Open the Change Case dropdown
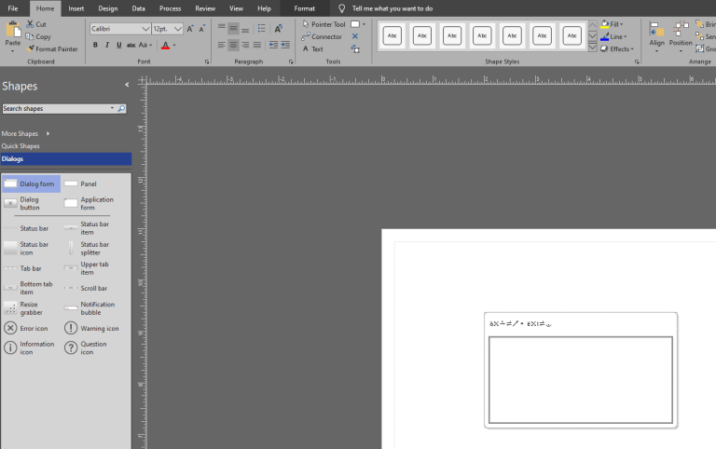The width and height of the screenshot is (716, 449). [x=145, y=45]
